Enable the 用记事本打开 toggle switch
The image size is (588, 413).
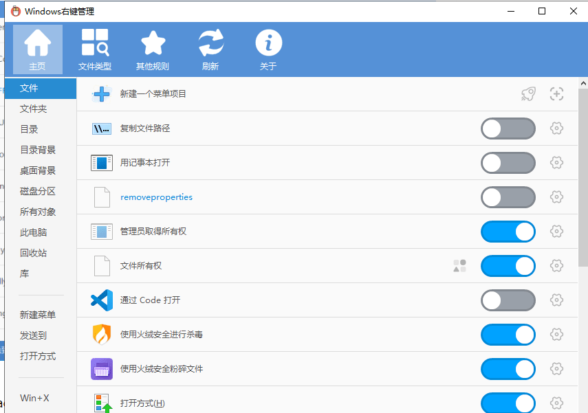pos(508,163)
